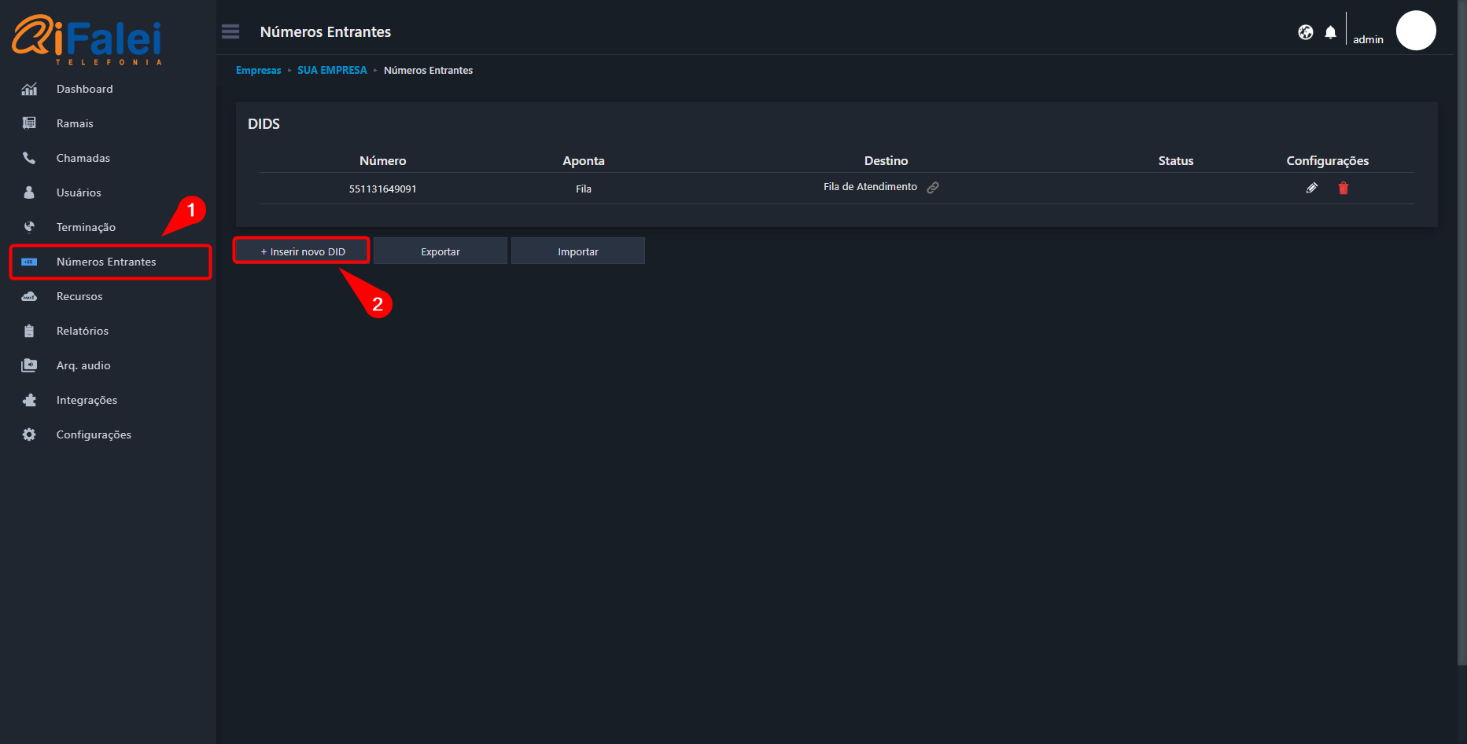Select Números Entrantes menu item
This screenshot has height=744, width=1467.
point(110,262)
